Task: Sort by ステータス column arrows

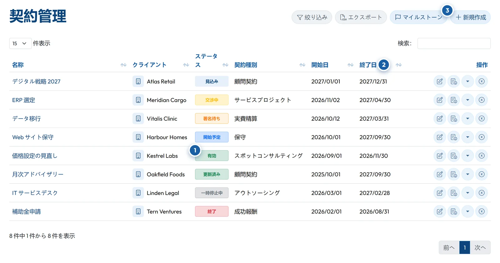Action: click(225, 65)
